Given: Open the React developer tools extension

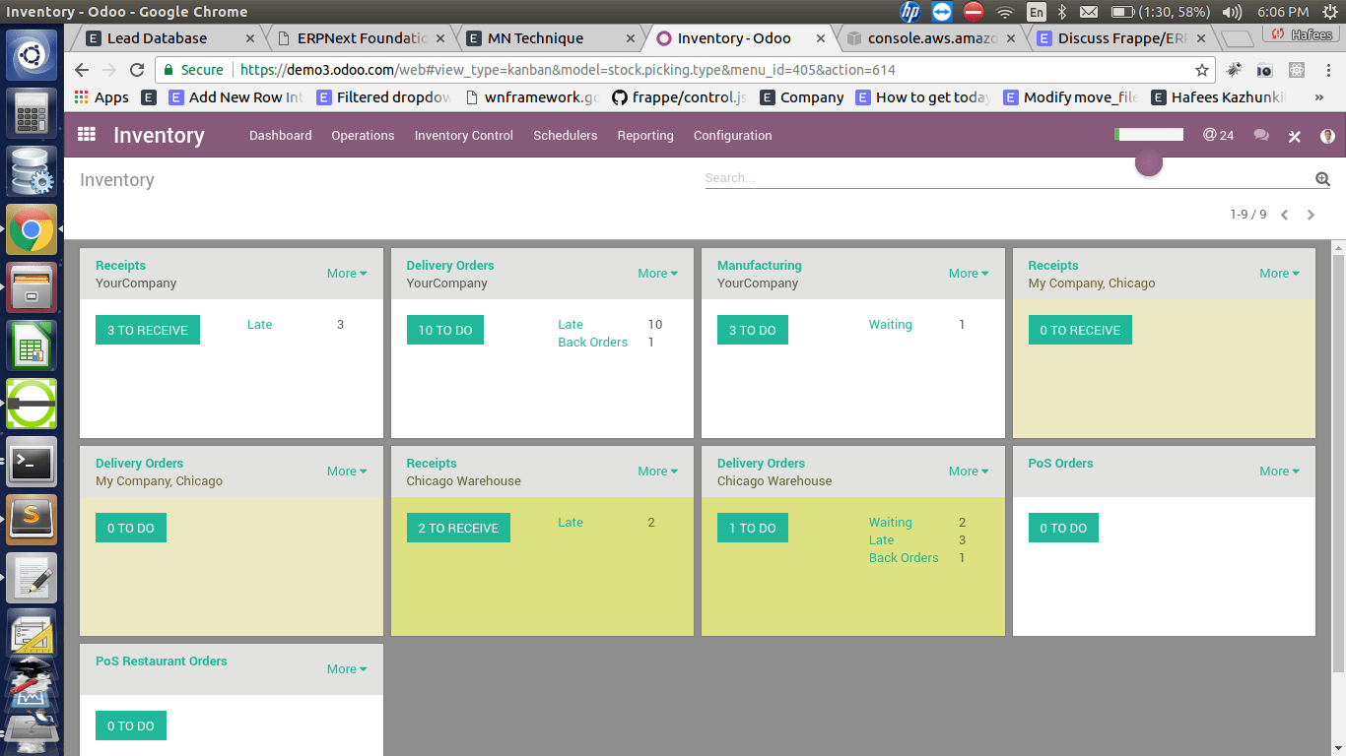Looking at the screenshot, I should (1297, 70).
